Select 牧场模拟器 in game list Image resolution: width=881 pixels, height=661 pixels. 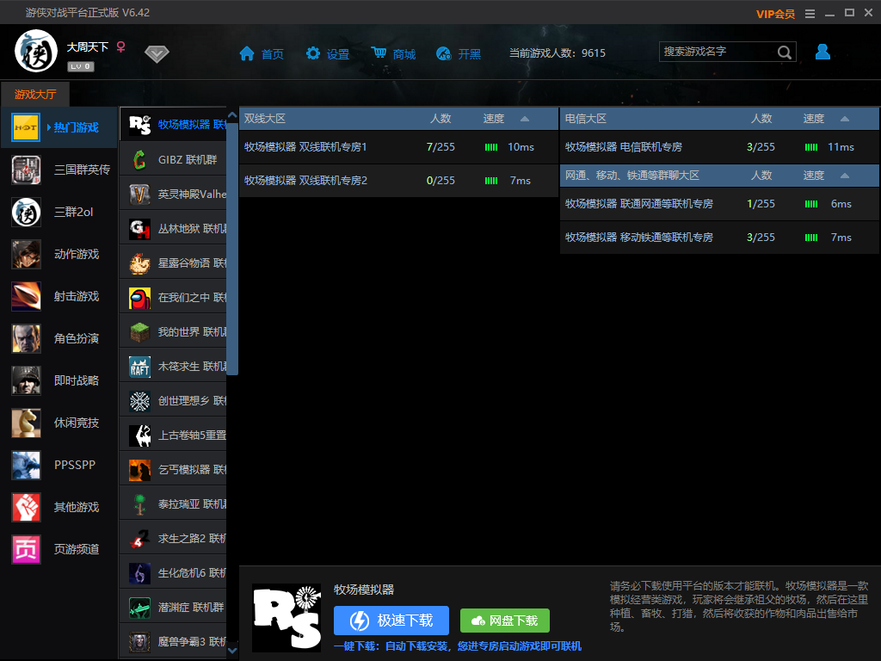pyautogui.click(x=173, y=124)
